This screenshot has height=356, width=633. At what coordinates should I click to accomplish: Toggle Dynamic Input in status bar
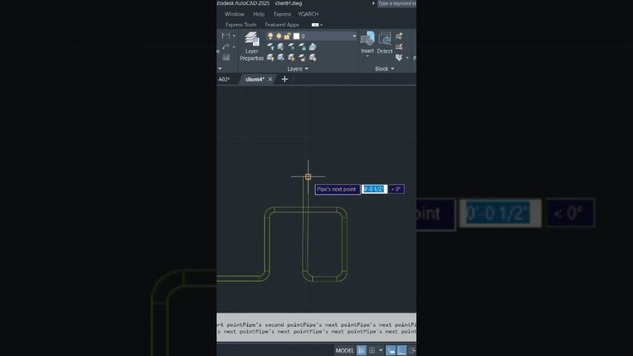[391, 351]
